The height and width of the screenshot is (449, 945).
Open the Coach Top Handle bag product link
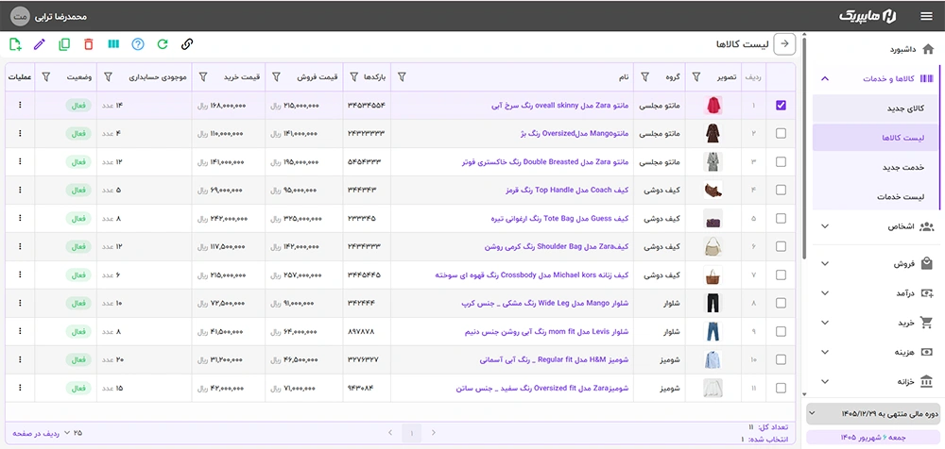tap(567, 191)
